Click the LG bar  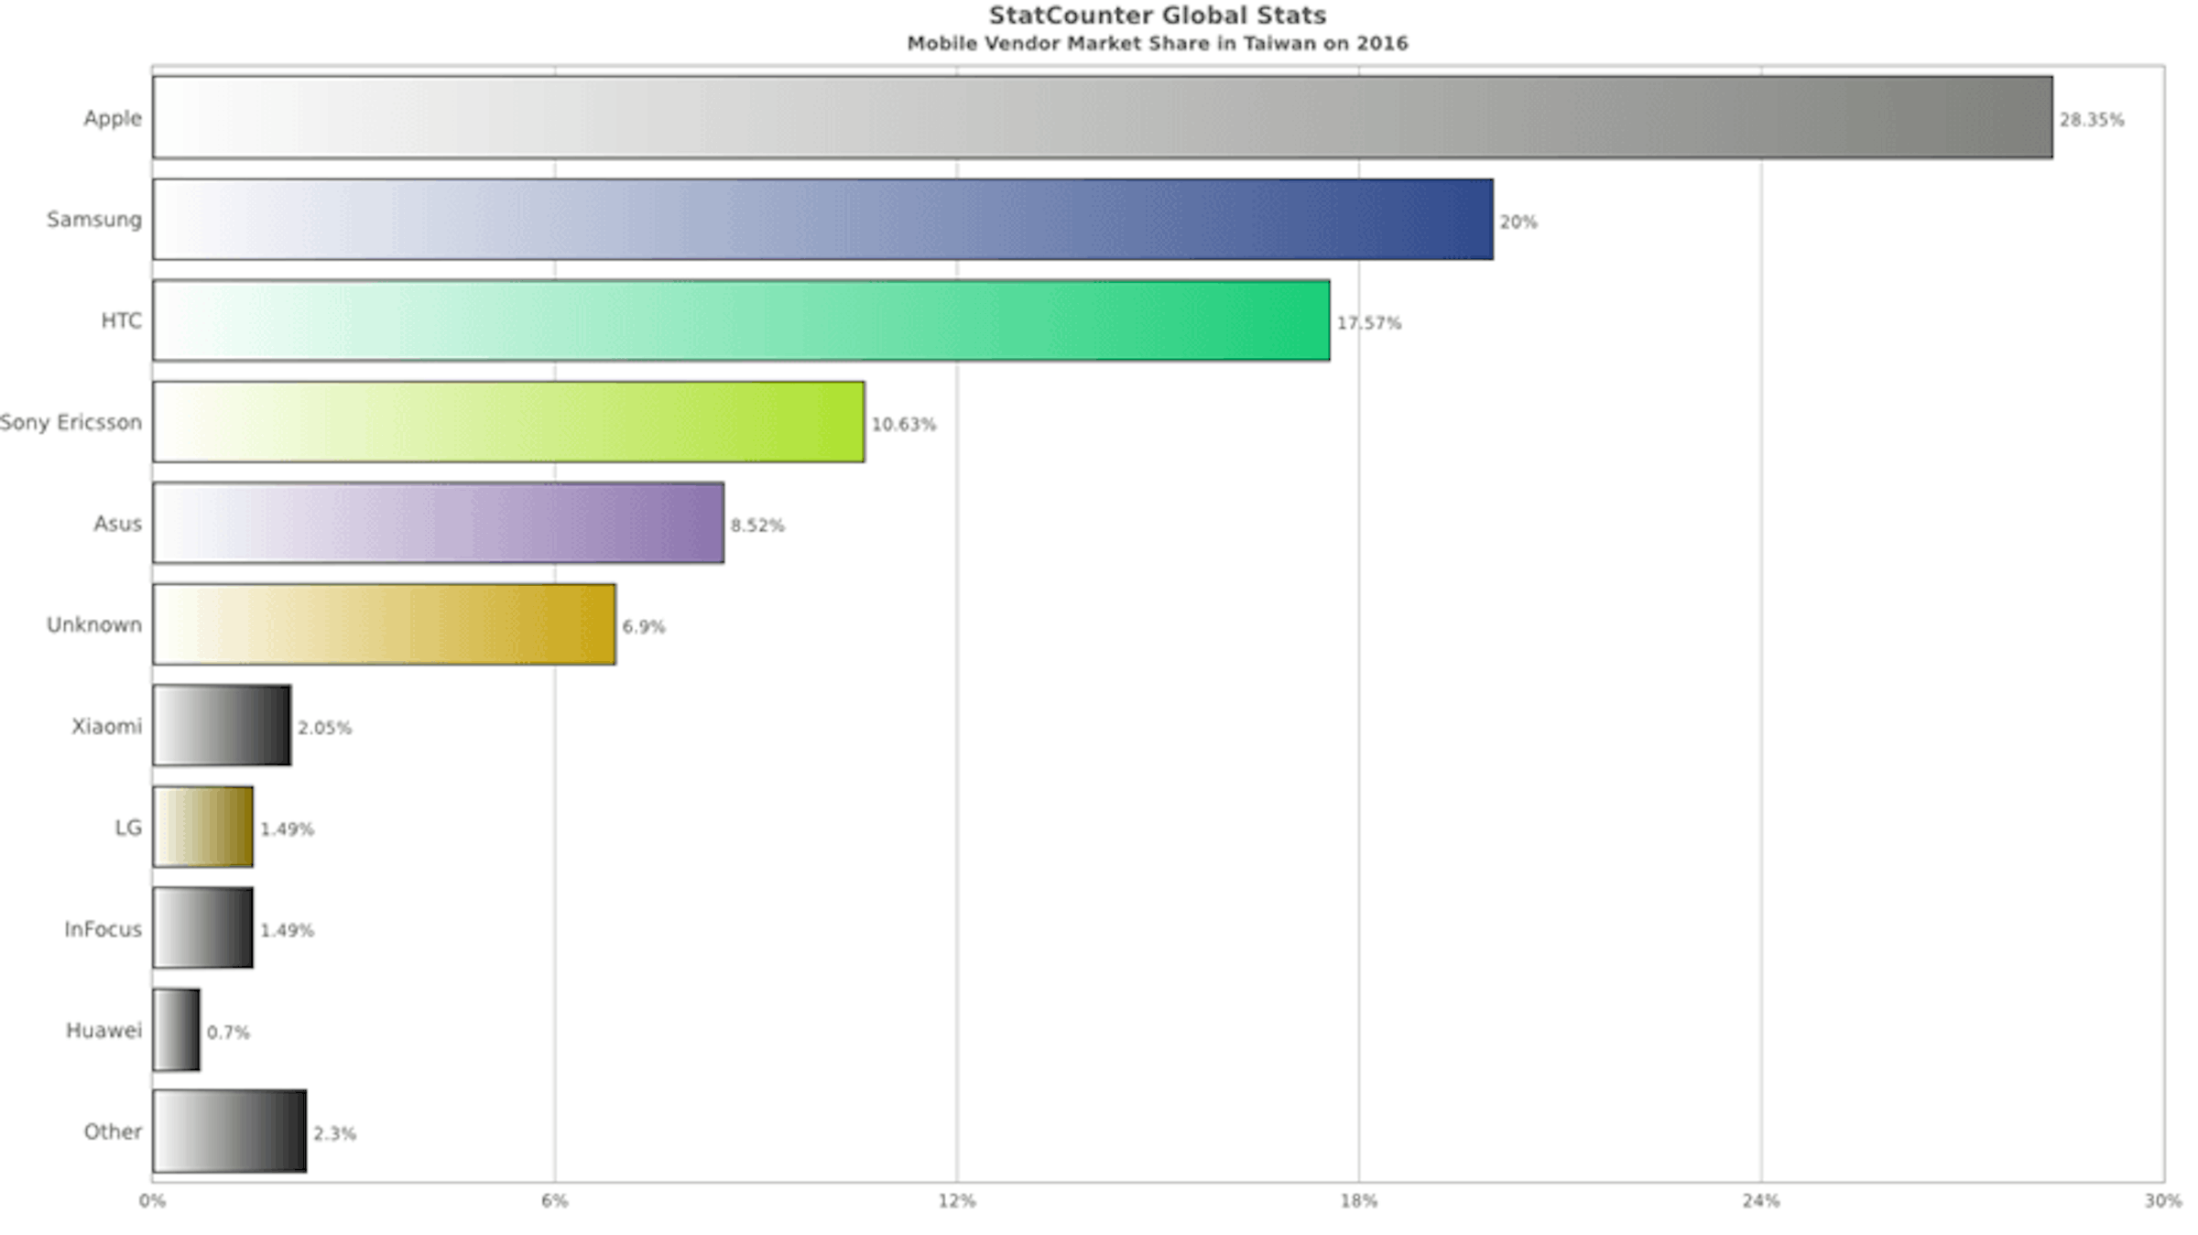coord(203,827)
